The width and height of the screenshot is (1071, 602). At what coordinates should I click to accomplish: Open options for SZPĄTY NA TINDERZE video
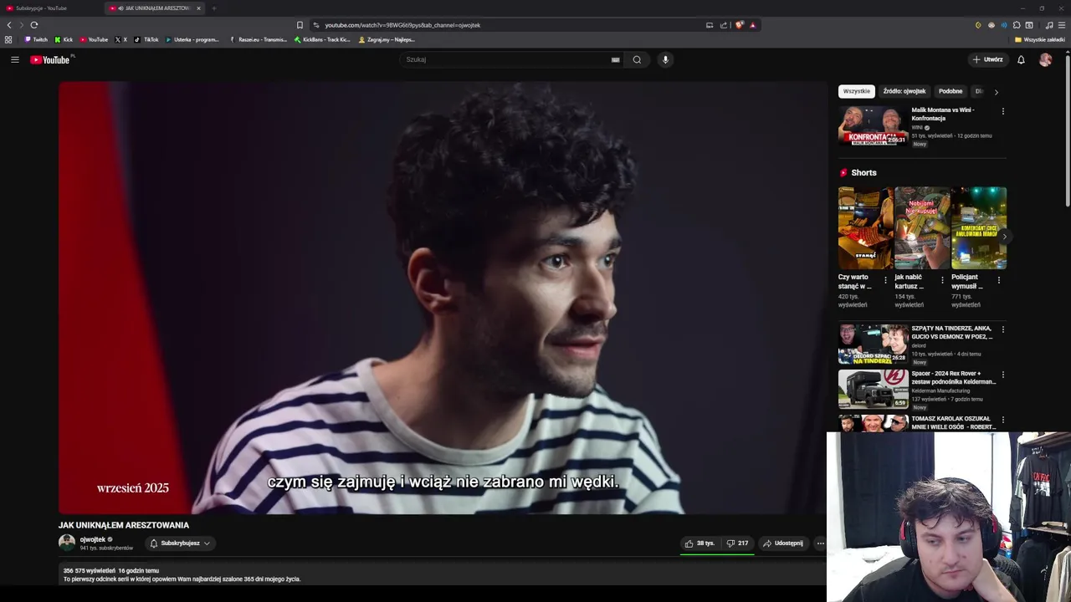point(1002,329)
